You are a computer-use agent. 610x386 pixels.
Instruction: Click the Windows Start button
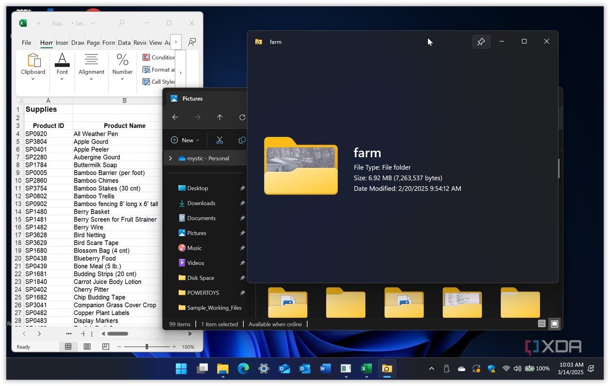click(x=181, y=369)
